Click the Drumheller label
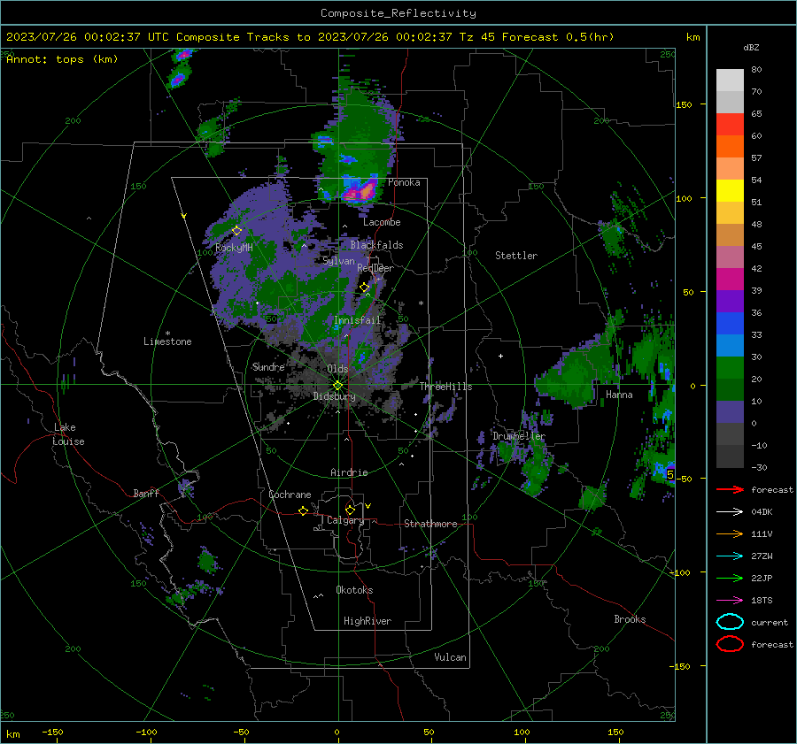 point(519,436)
